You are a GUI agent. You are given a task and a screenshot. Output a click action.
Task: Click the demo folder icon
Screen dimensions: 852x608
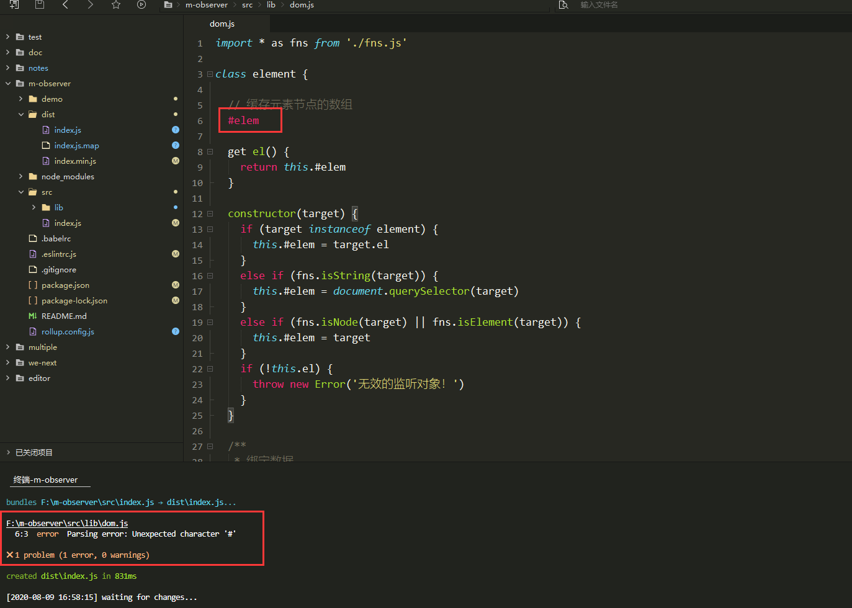[x=33, y=99]
